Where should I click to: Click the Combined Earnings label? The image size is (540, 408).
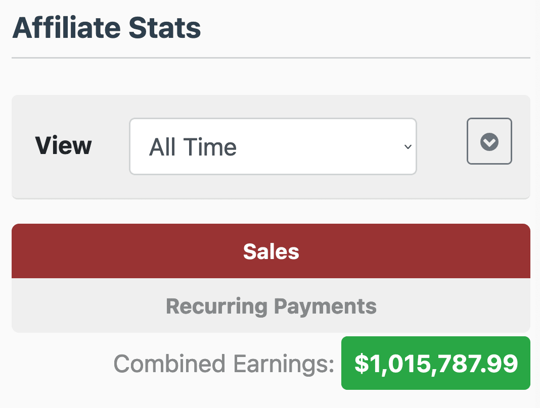pos(223,364)
